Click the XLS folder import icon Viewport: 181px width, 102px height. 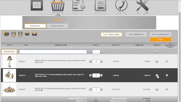click(x=6, y=34)
